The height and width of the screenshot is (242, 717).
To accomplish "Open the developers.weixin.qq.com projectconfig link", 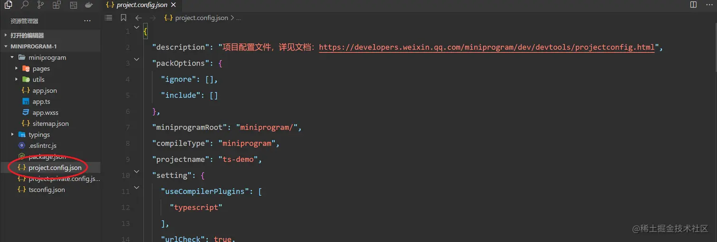I will click(487, 47).
